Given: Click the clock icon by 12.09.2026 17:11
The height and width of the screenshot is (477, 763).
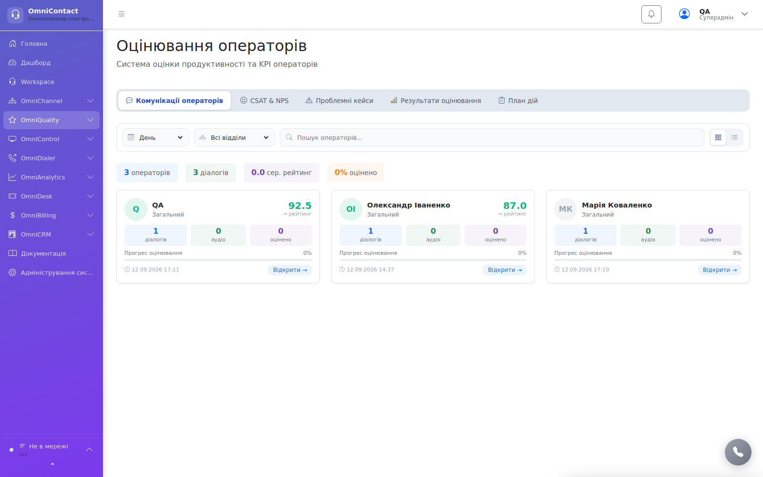Looking at the screenshot, I should [127, 270].
